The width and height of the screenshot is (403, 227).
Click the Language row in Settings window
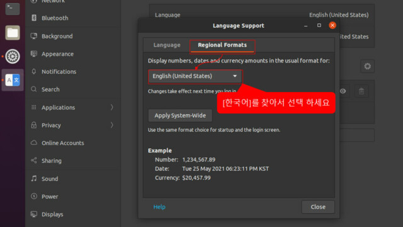click(262, 15)
